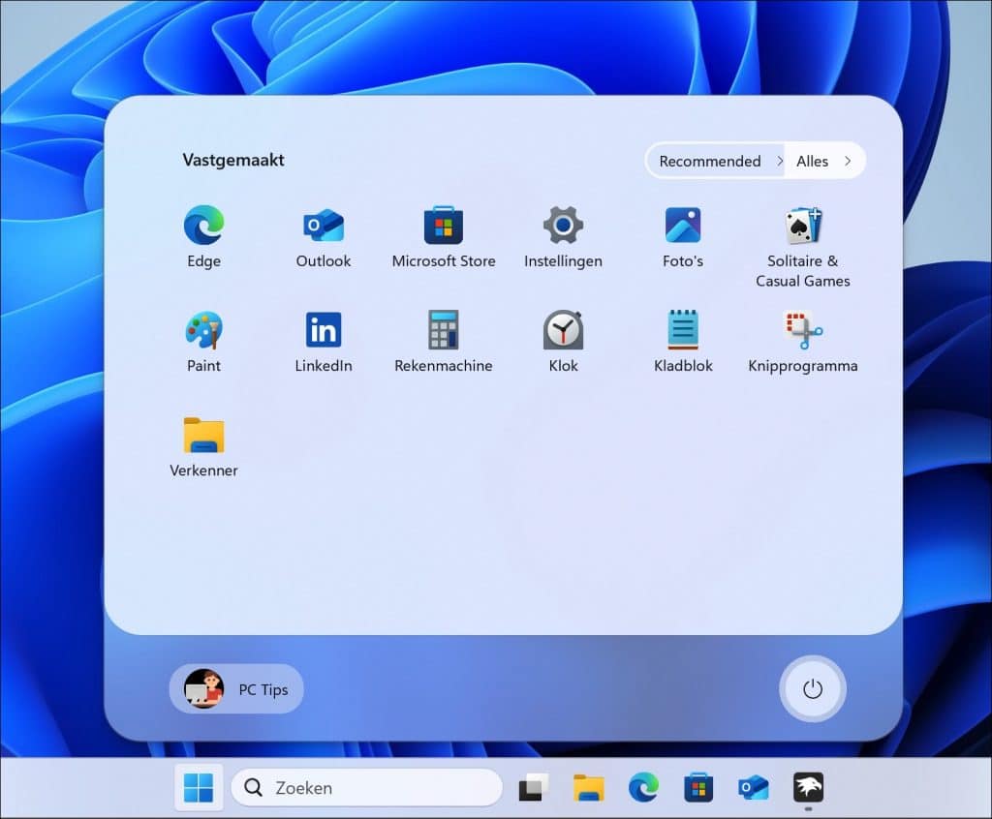992x819 pixels.
Task: Close Start menu using Windows Start button
Action: 199,788
